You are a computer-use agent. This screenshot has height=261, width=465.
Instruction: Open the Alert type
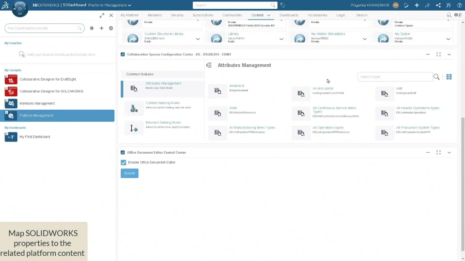tap(233, 108)
